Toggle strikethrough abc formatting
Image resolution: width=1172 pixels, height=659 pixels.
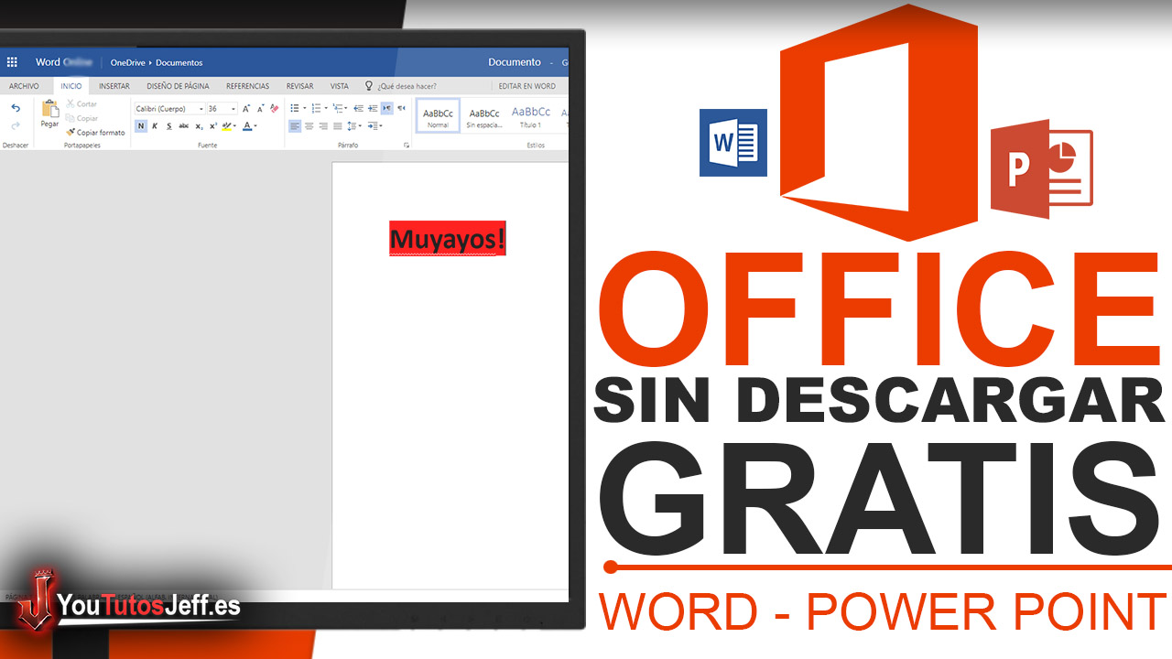coord(183,126)
